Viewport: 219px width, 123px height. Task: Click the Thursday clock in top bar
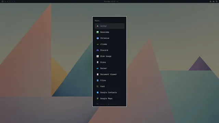tap(109, 1)
